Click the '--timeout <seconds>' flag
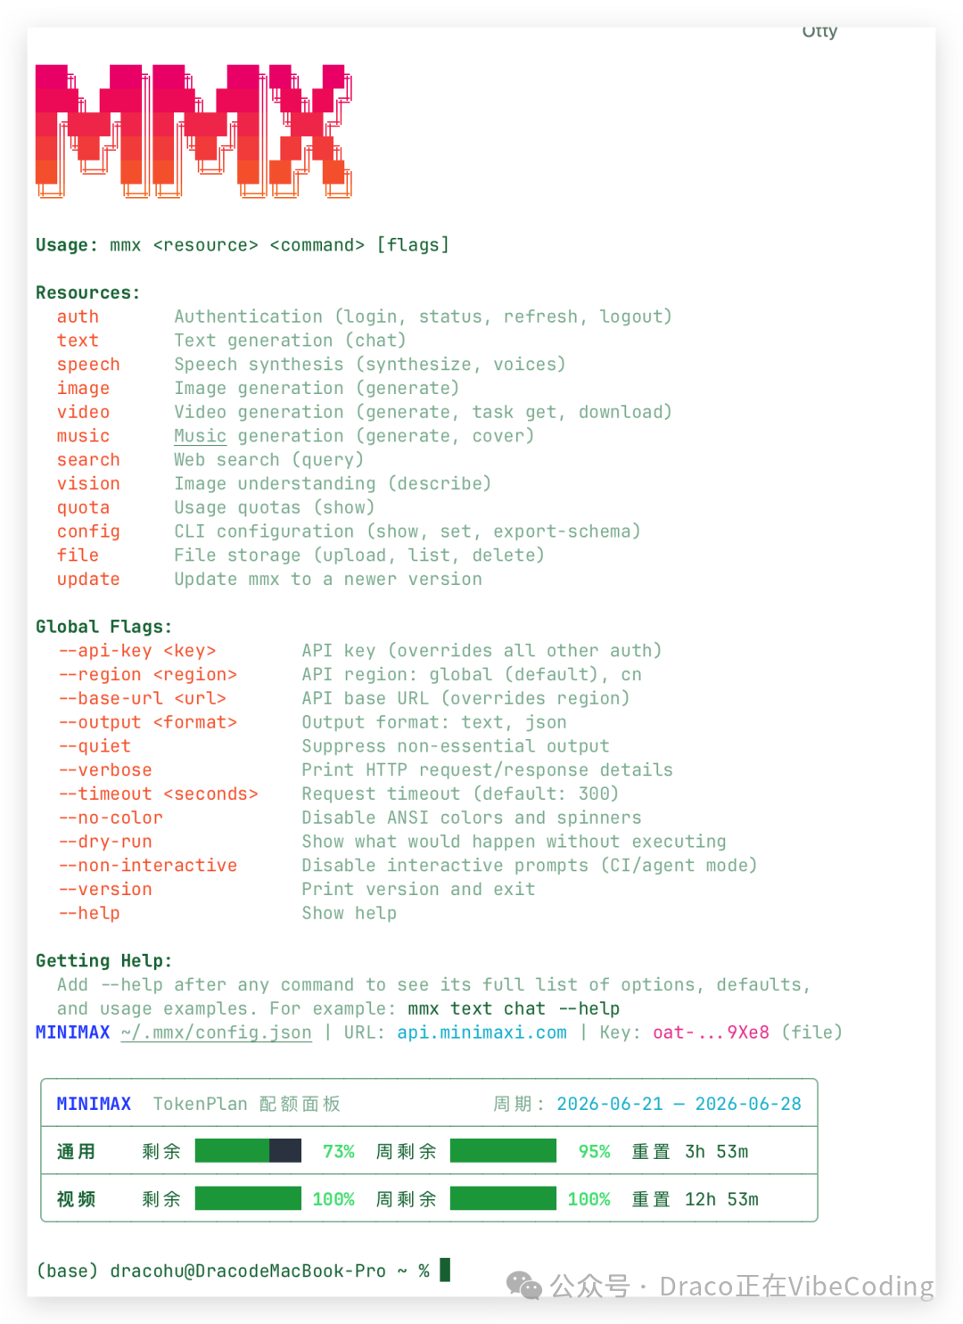Image resolution: width=963 pixels, height=1324 pixels. 159,794
